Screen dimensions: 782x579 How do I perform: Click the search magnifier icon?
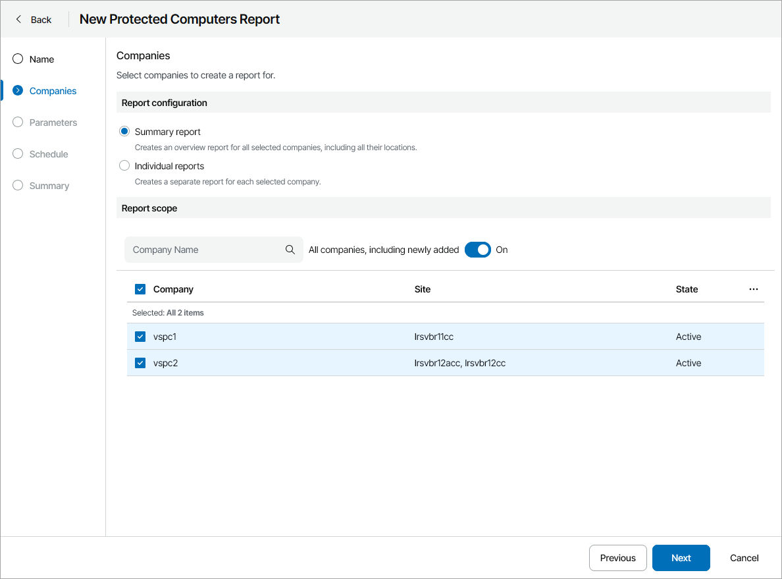click(290, 250)
